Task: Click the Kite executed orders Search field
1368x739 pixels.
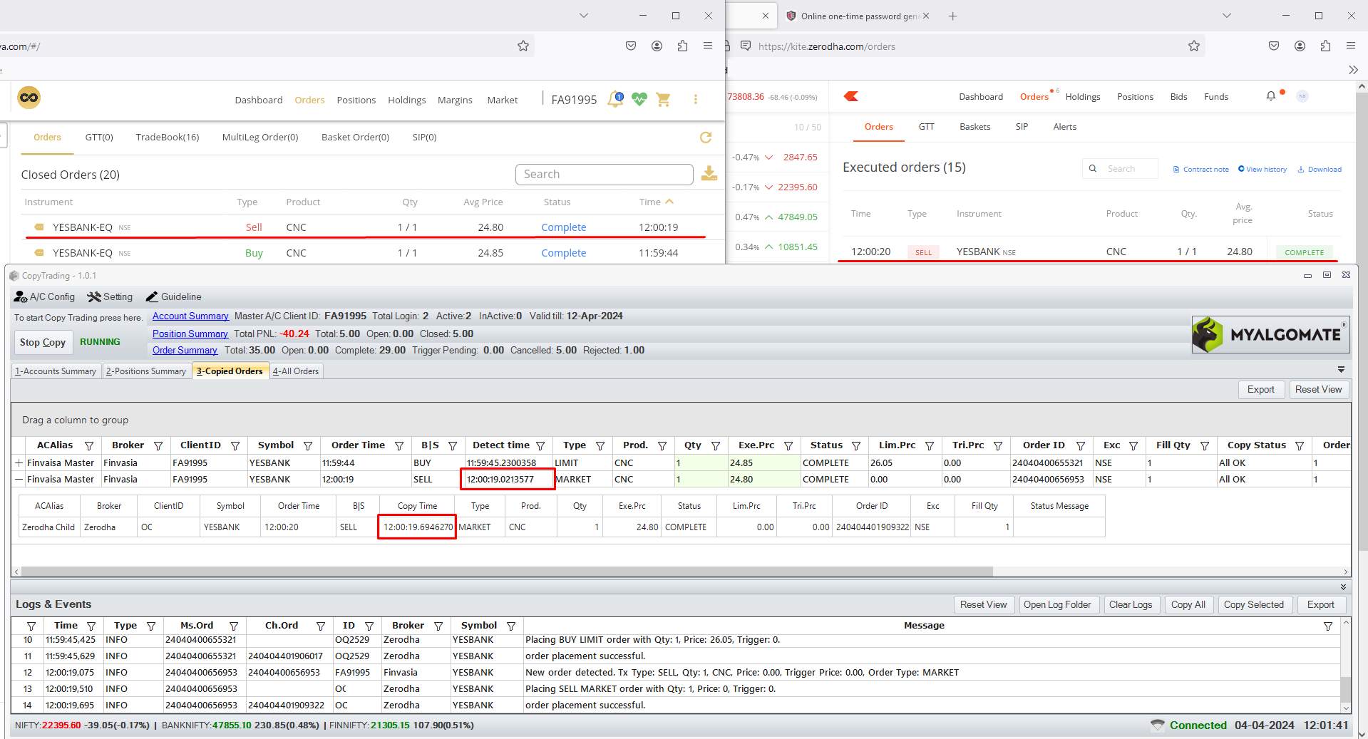Action: click(1120, 168)
